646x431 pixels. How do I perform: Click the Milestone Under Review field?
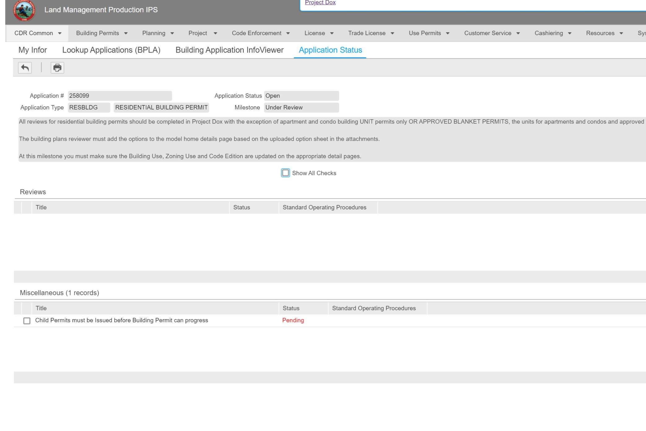point(301,108)
